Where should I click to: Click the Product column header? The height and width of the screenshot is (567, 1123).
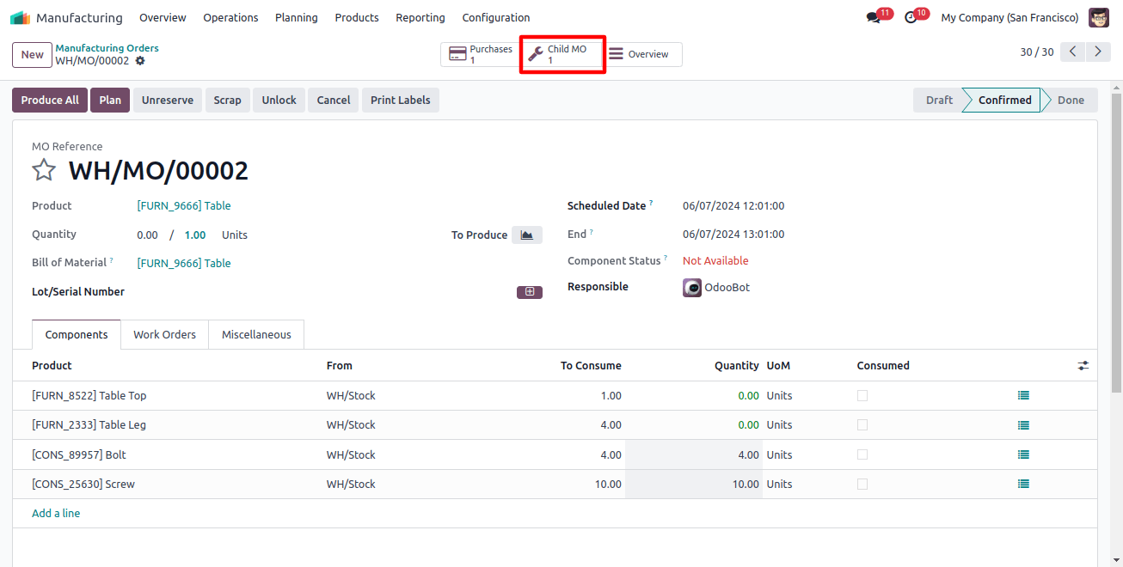pyautogui.click(x=52, y=366)
